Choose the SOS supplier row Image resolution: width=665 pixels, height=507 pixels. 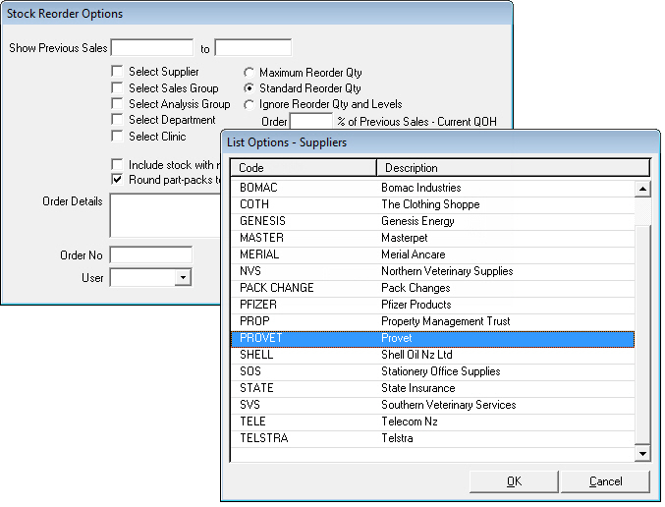(x=432, y=371)
